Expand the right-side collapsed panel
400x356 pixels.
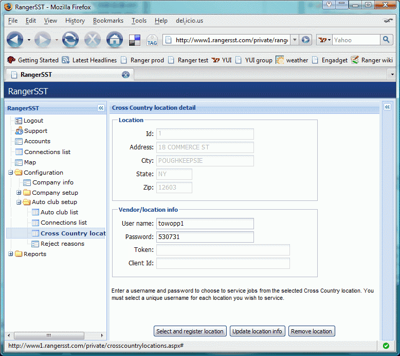coord(387,107)
